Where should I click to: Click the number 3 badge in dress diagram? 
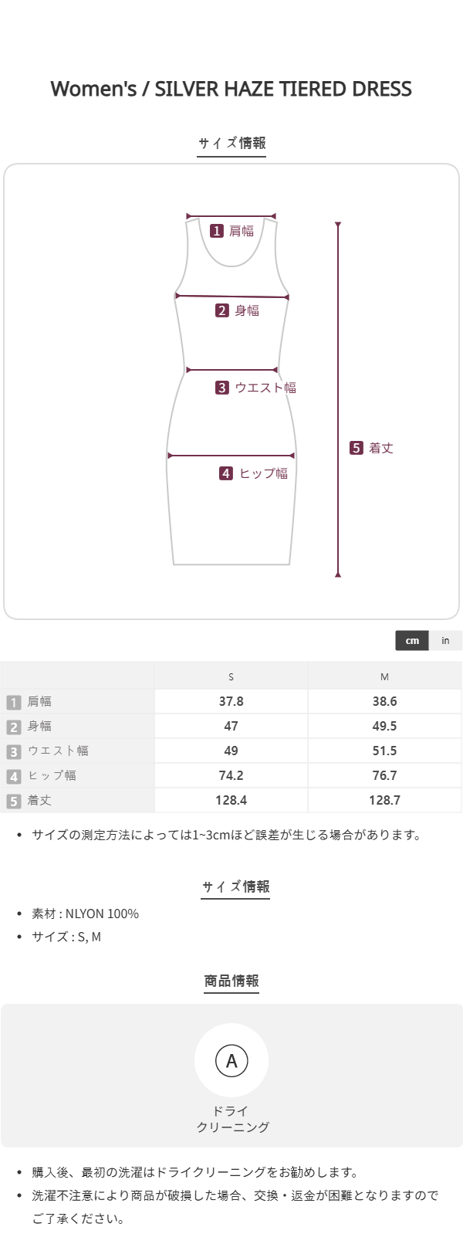(222, 388)
